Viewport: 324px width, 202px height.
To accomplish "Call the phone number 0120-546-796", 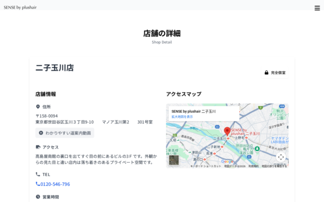I will [53, 184].
